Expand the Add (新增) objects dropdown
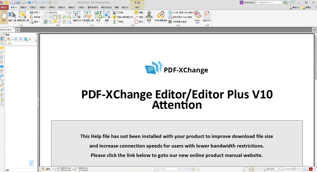This screenshot has width=317, height=172. tap(98, 23)
